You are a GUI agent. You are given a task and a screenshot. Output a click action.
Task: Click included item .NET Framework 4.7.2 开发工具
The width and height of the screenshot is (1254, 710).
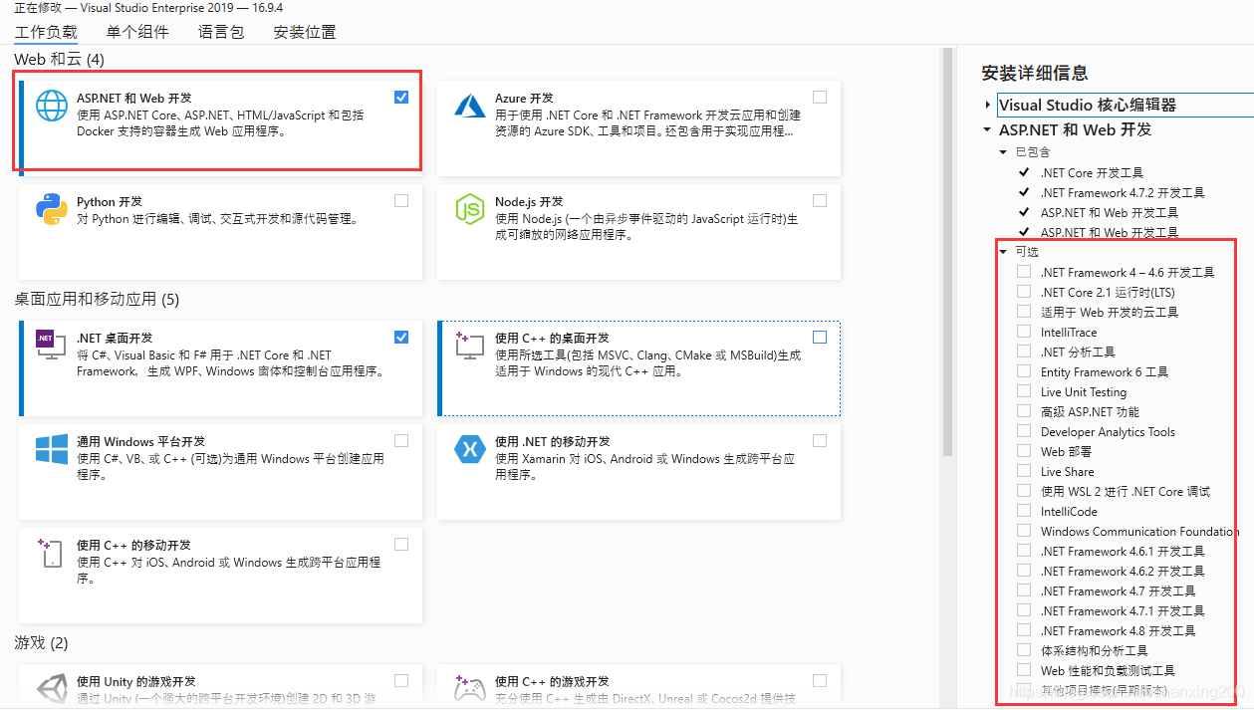pos(1123,192)
